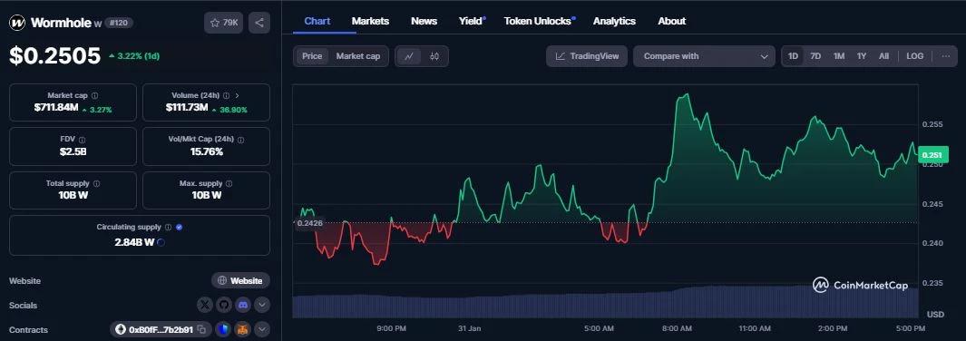Select the 7D time range
This screenshot has width=966, height=341.
(815, 56)
